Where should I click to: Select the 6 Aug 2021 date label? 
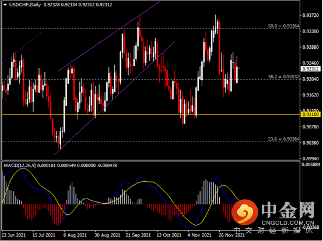[x=75, y=235]
